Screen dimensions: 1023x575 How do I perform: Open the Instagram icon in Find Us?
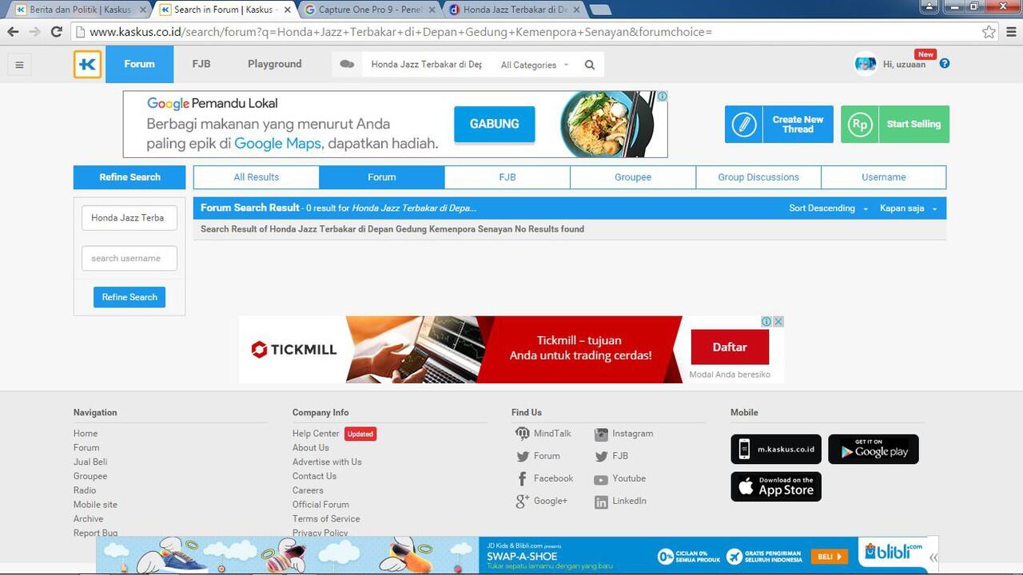(601, 434)
